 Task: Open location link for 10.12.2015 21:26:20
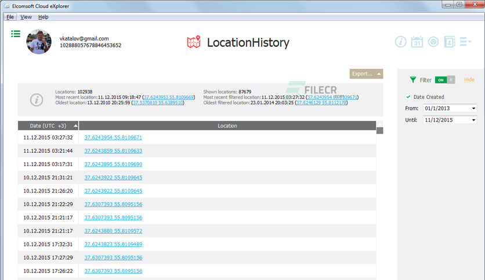pos(113,191)
